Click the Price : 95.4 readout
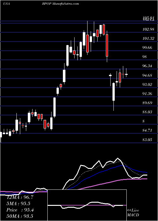The width and height of the screenshot is (158, 221). tap(20, 210)
